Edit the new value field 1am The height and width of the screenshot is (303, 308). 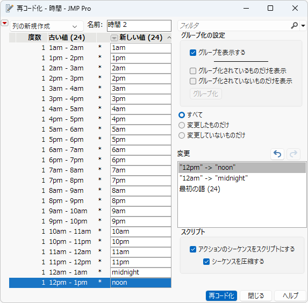click(x=141, y=48)
